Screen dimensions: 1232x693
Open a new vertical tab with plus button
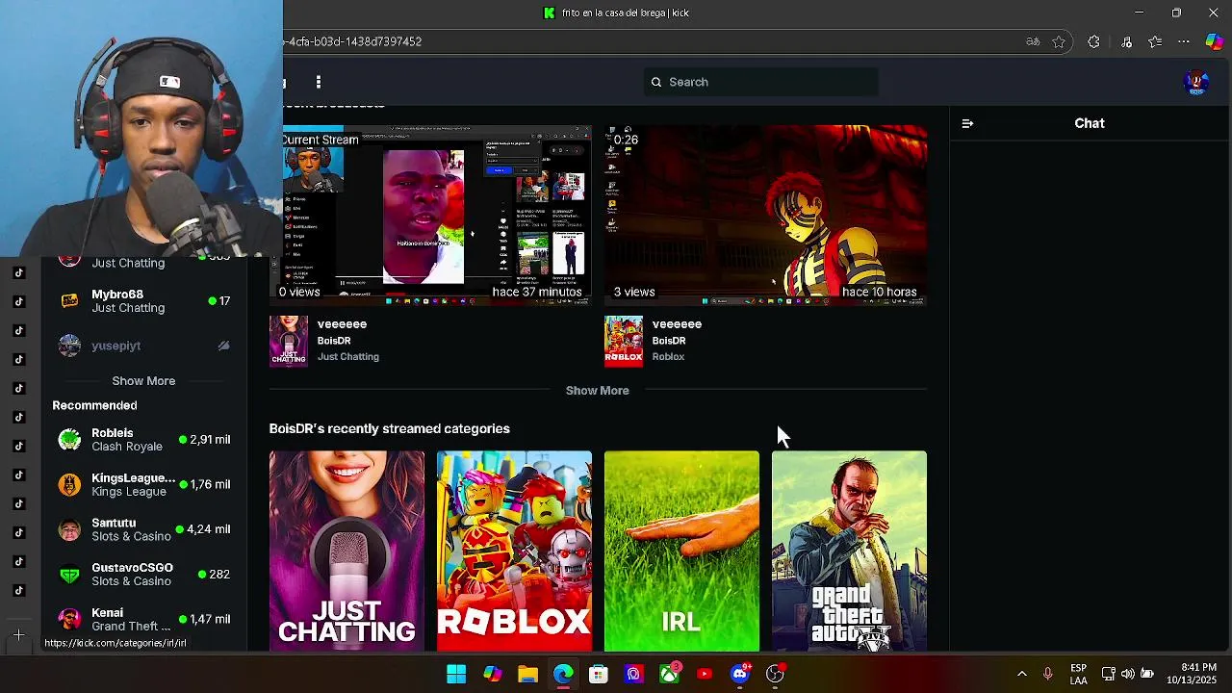click(x=18, y=636)
